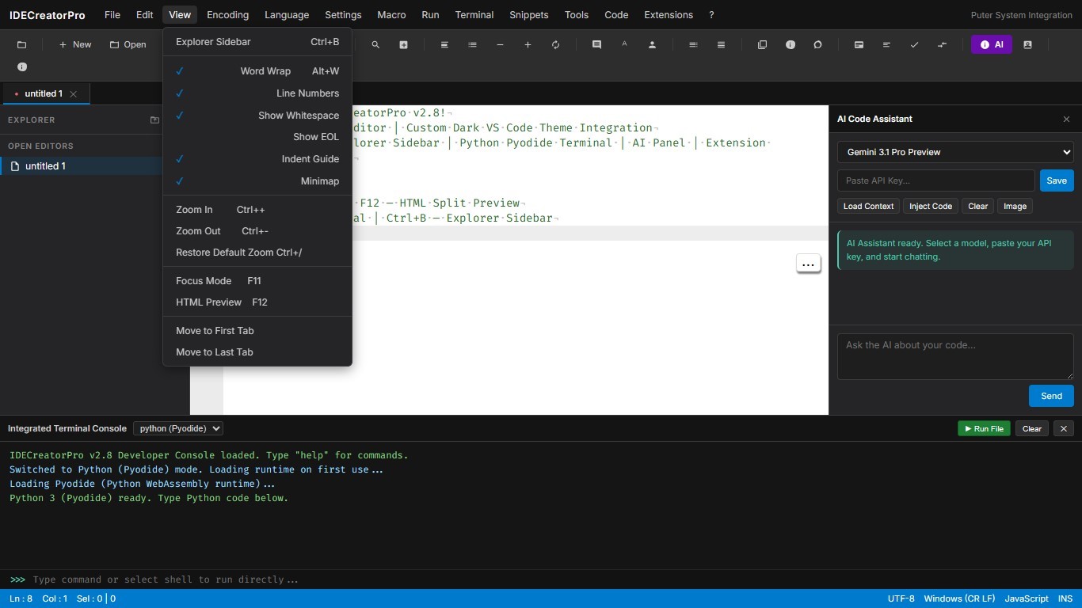The width and height of the screenshot is (1082, 608).
Task: Click the person silhouette toolbar icon
Action: click(652, 44)
